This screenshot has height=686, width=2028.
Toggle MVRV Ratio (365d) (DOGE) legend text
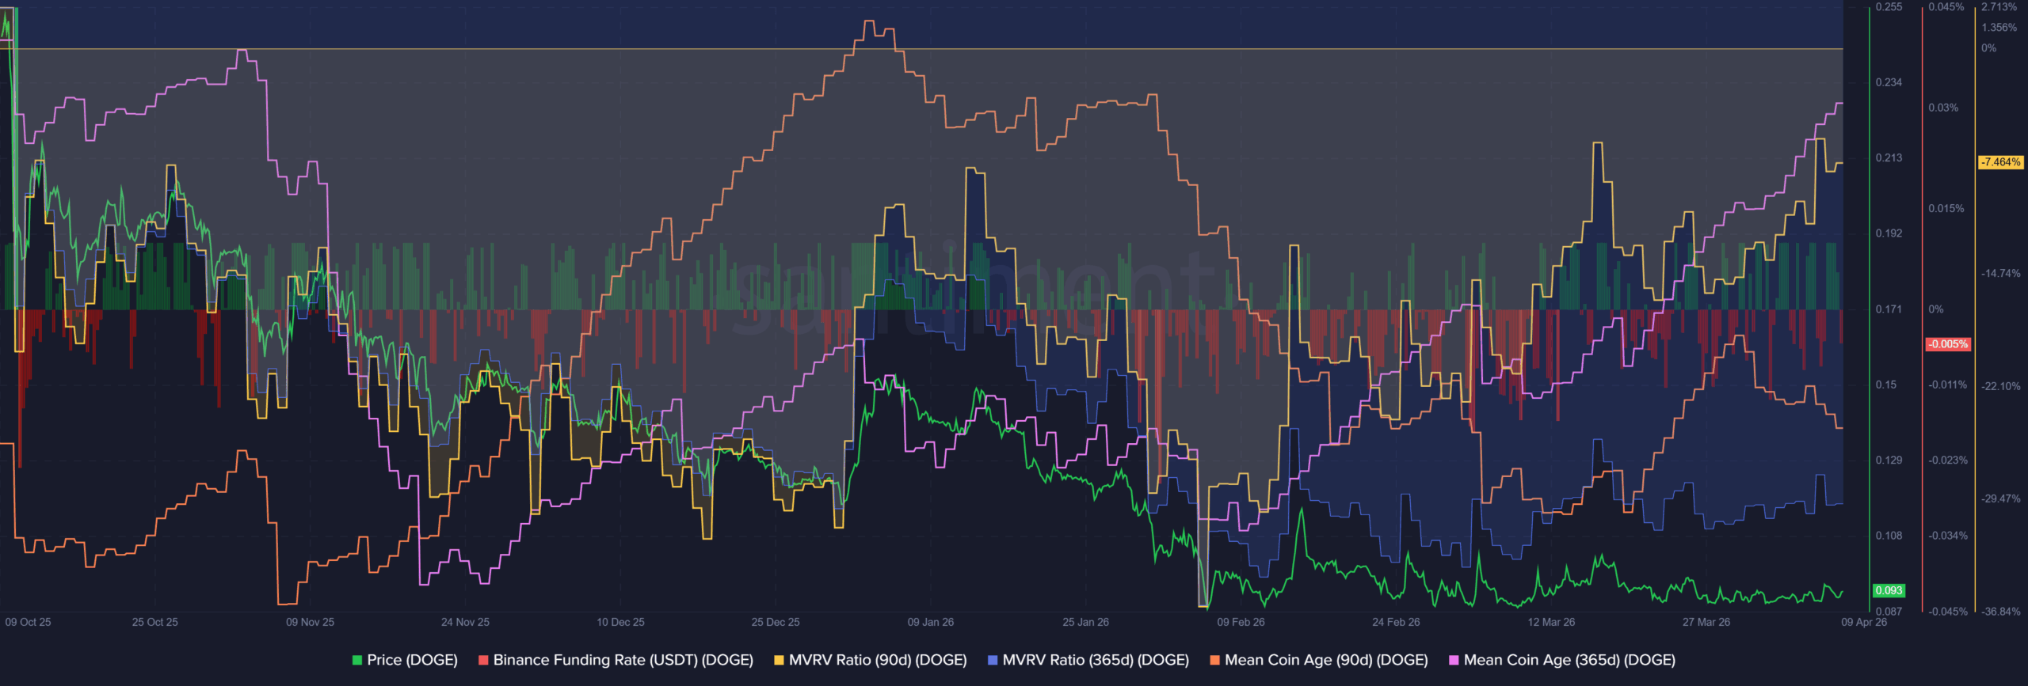click(x=1096, y=660)
